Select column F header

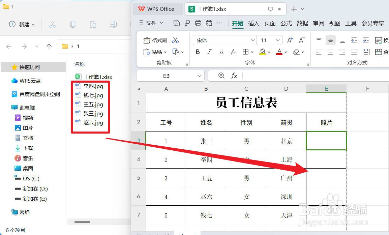pos(367,89)
